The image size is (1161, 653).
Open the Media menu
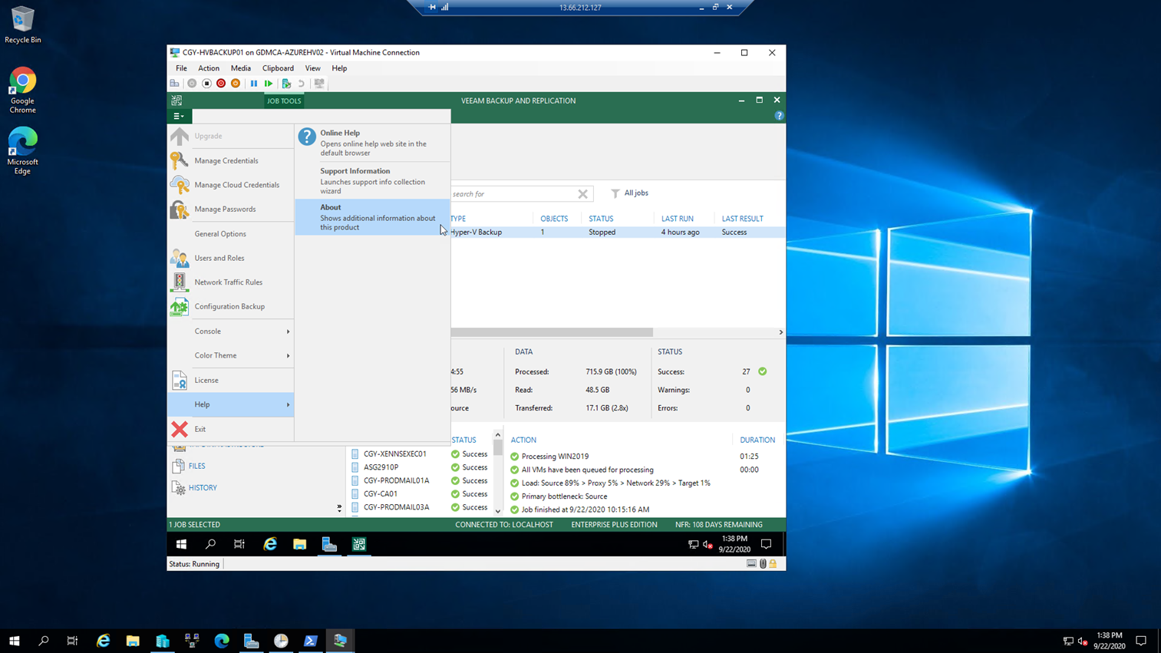pyautogui.click(x=241, y=68)
